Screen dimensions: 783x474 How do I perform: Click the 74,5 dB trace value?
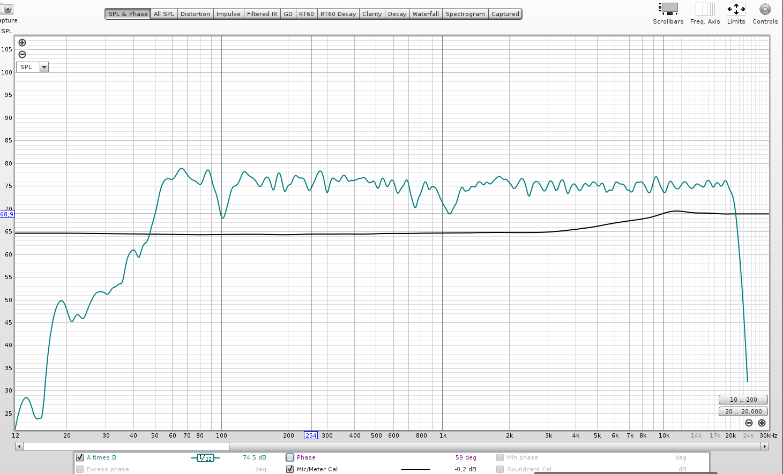coord(255,457)
